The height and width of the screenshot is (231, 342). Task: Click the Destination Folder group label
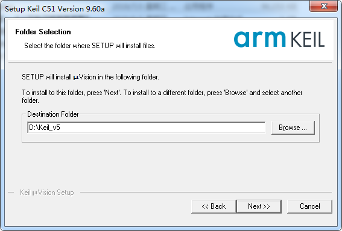(53, 114)
